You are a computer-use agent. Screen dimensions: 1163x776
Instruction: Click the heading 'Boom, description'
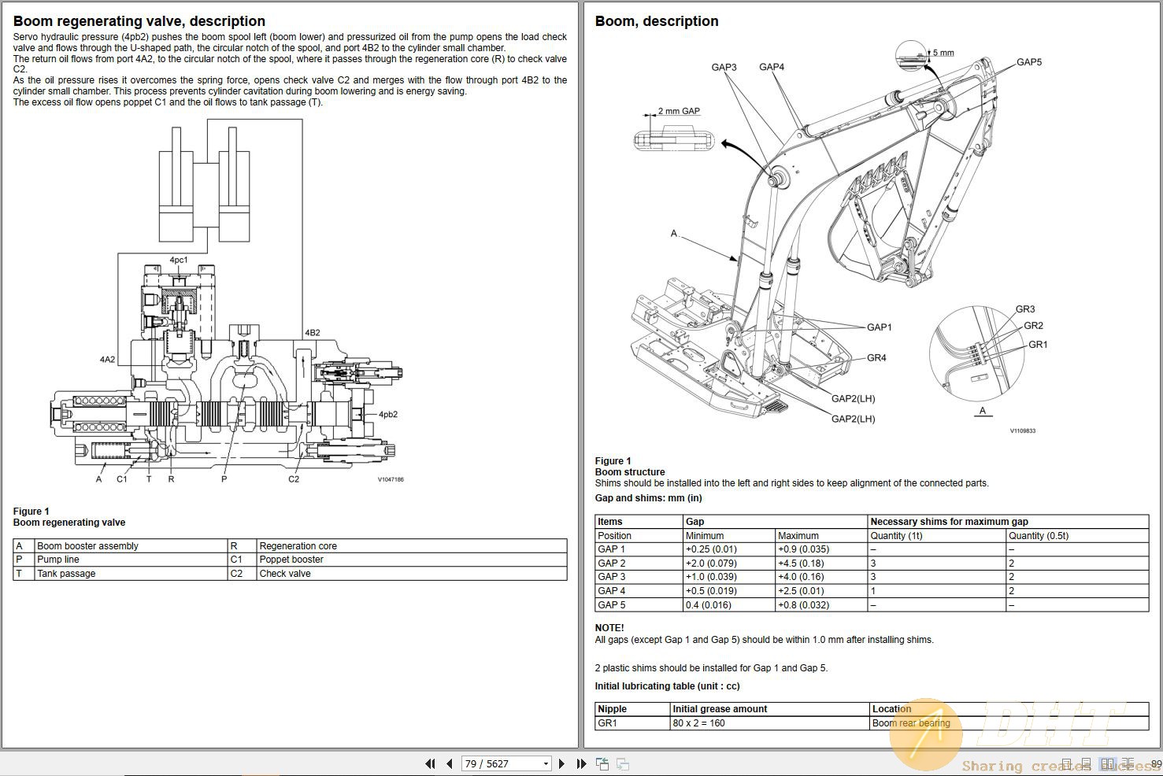click(657, 21)
